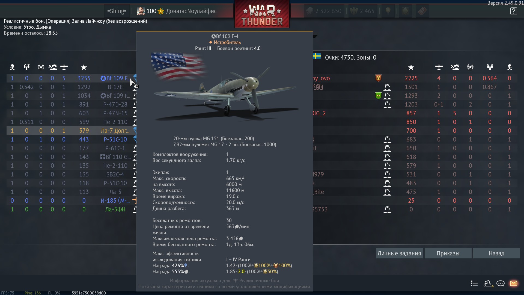This screenshot has width=524, height=295.
Task: Click the golden eagles balance 2 465
Action: 362,11
